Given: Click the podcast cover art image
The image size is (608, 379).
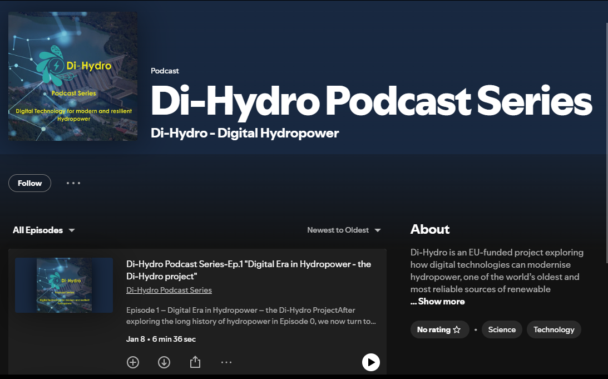Looking at the screenshot, I should point(73,76).
